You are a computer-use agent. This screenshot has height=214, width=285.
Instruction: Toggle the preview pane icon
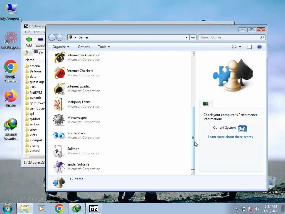[x=249, y=47]
